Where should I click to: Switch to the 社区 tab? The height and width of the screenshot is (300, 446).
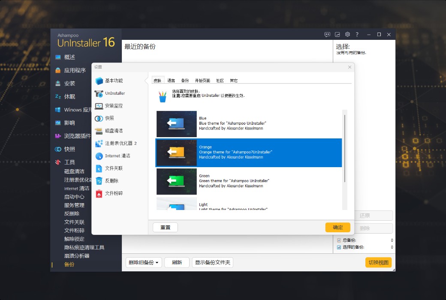[220, 81]
